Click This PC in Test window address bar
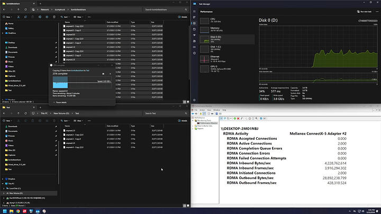Screen dimensions: 381x214 coord(44,113)
